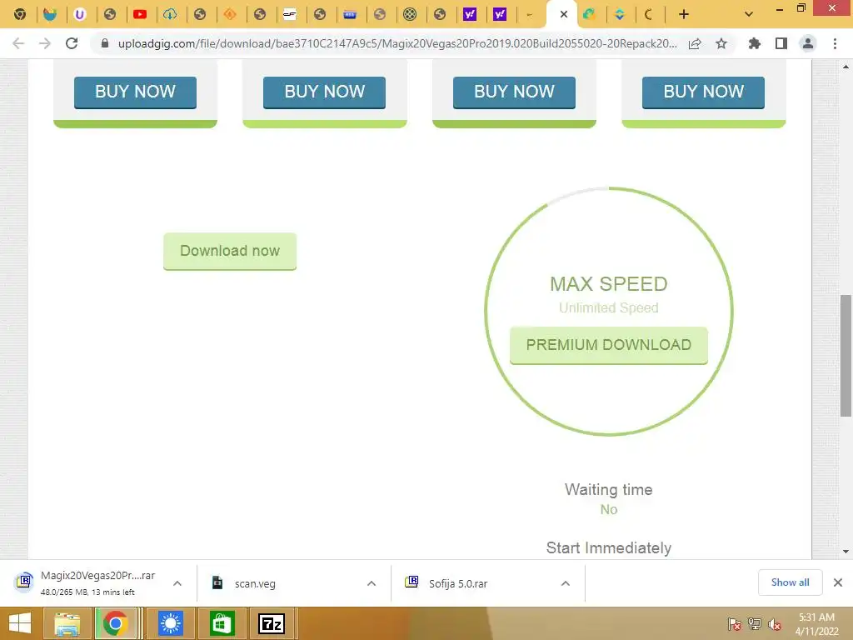Focus the address bar URL field
Screen dimensions: 853x640
(397, 43)
